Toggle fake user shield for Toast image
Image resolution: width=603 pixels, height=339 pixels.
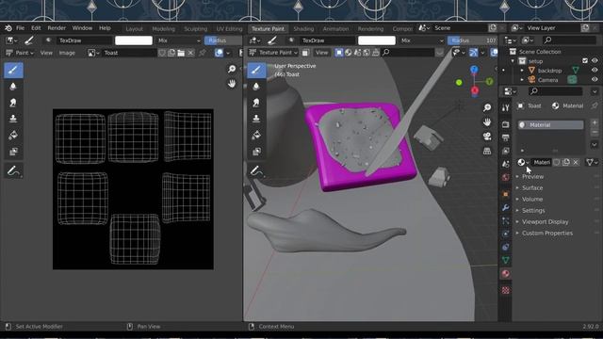162,53
